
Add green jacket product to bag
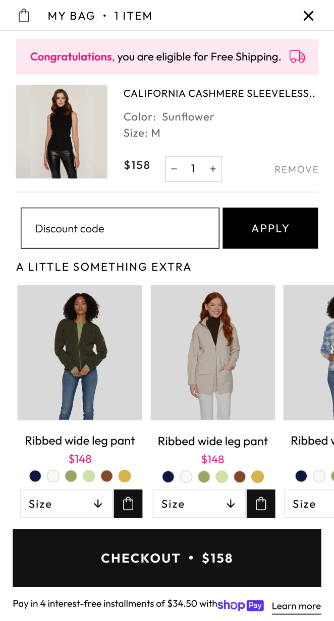point(128,504)
